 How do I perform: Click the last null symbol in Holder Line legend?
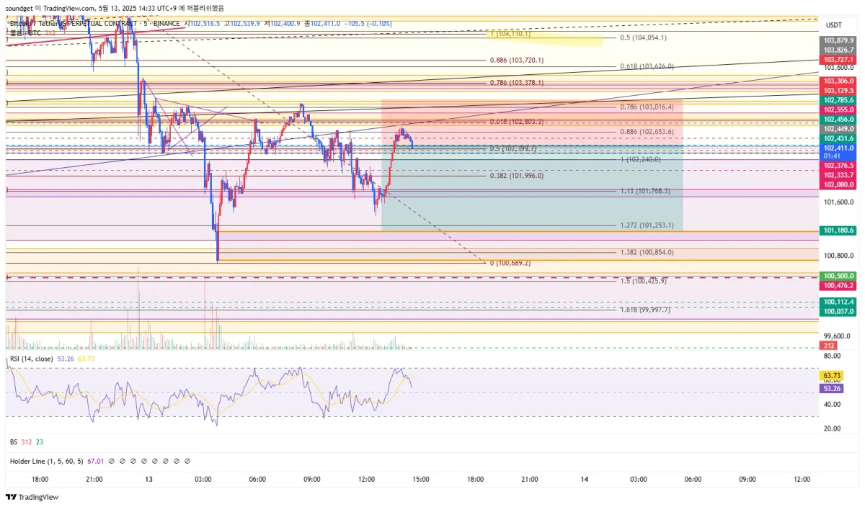tap(187, 461)
